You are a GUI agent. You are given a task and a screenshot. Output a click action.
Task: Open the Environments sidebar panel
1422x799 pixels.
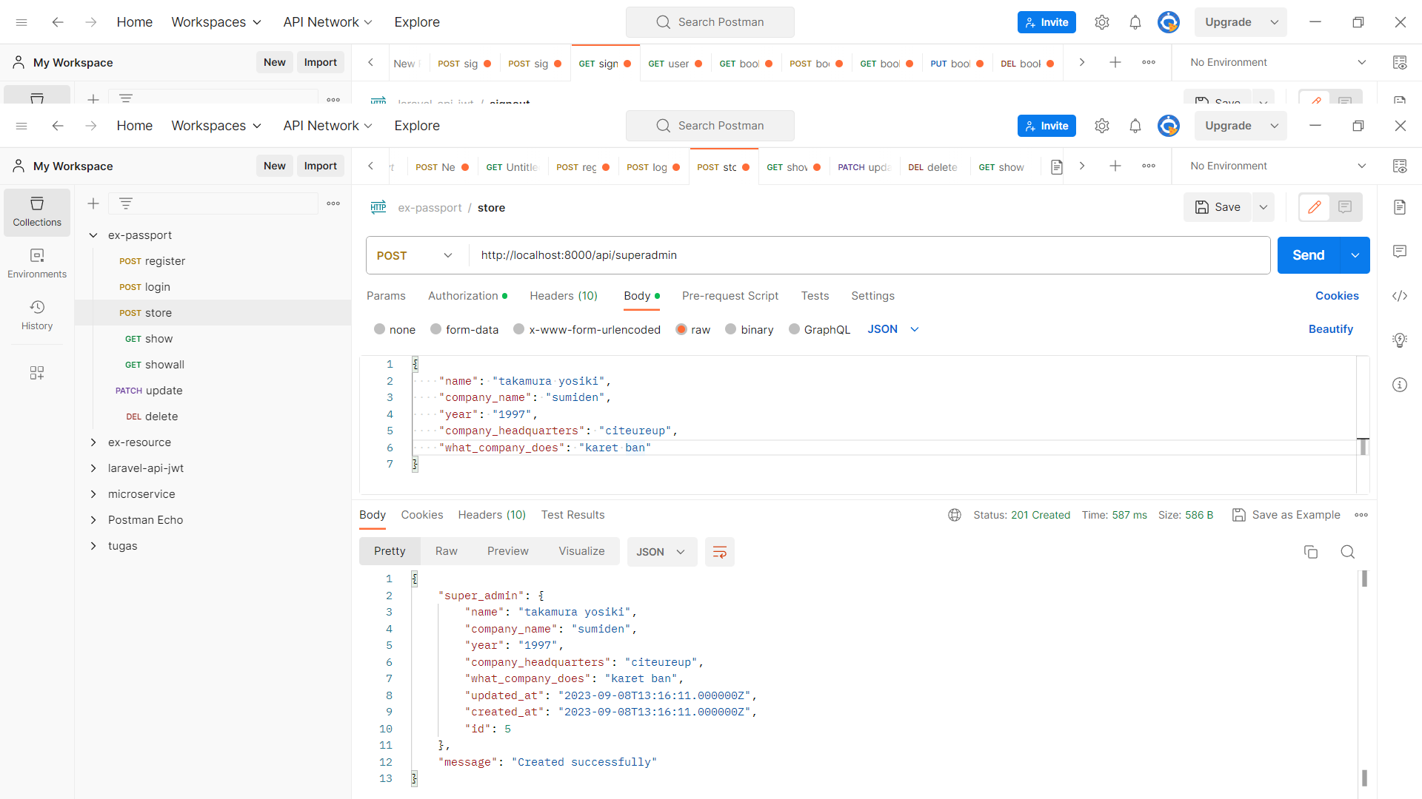pyautogui.click(x=37, y=263)
